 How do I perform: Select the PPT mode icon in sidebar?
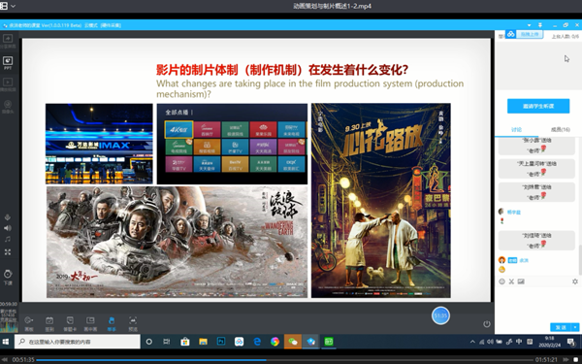coord(8,63)
